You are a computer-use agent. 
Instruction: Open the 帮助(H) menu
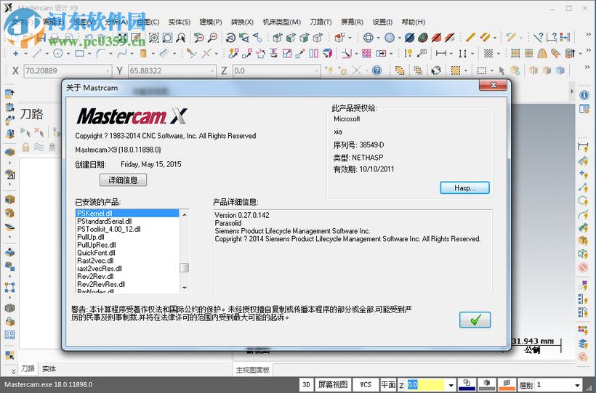[413, 22]
